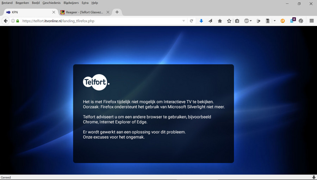Minimize the browser window
The image size is (317, 180).
pyautogui.click(x=287, y=4)
